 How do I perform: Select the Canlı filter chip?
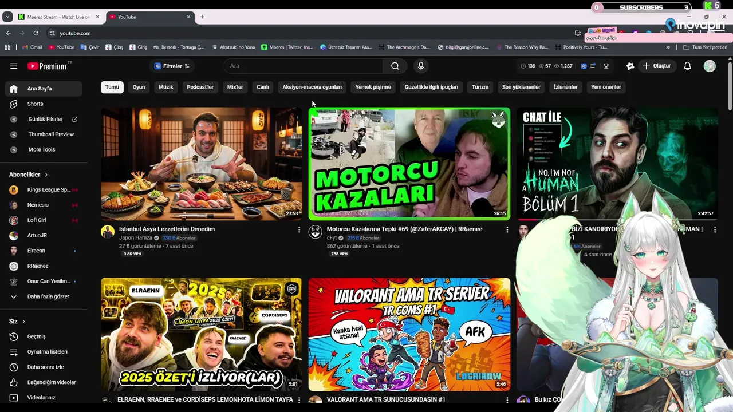click(x=263, y=87)
